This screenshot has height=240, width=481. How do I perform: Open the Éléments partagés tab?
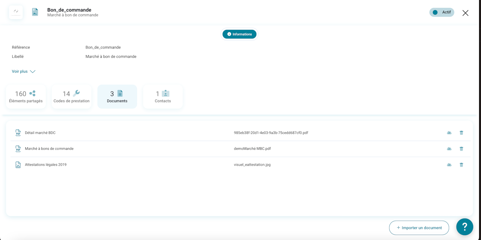[26, 97]
